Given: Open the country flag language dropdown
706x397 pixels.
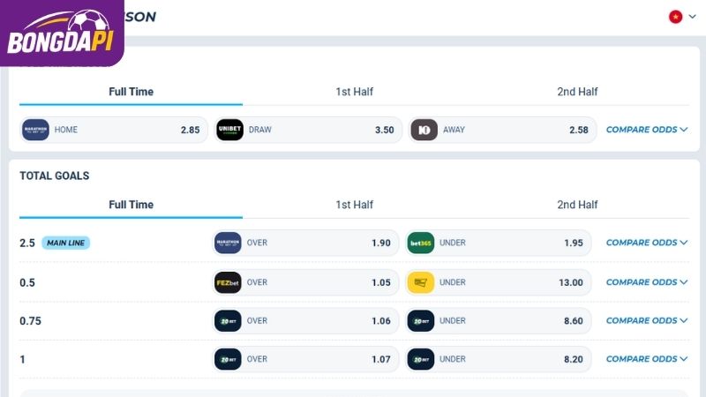Looking at the screenshot, I should (682, 17).
